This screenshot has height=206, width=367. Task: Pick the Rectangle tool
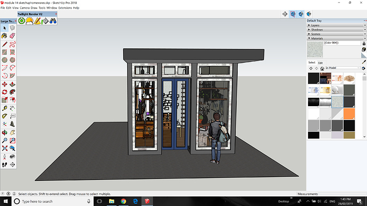pos(4,52)
